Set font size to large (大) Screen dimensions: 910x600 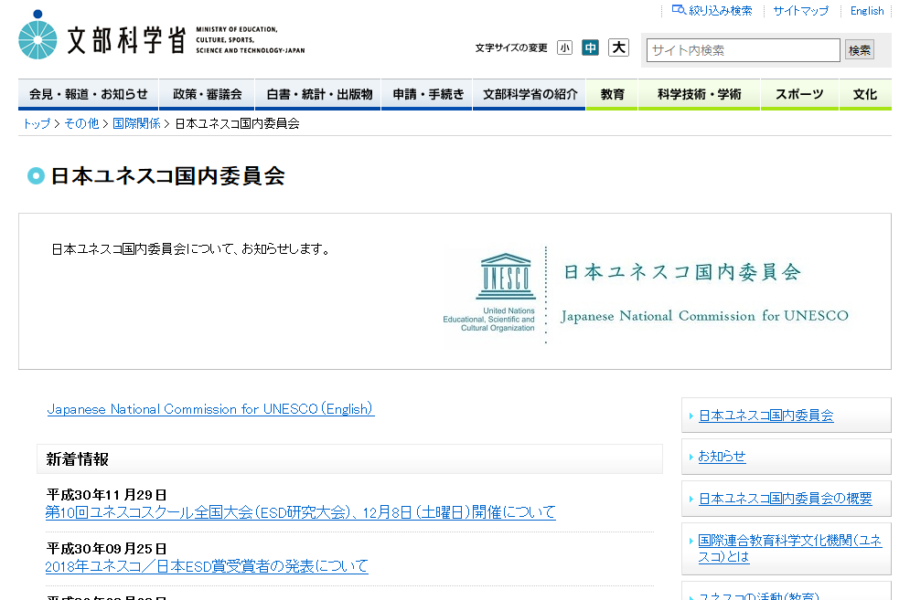[x=618, y=47]
